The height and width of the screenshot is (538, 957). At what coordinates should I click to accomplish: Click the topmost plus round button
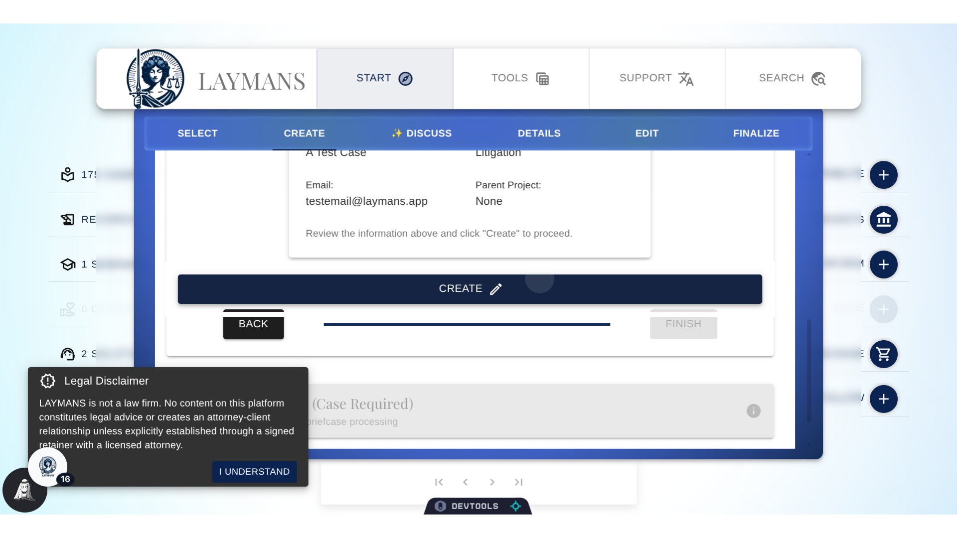point(883,175)
